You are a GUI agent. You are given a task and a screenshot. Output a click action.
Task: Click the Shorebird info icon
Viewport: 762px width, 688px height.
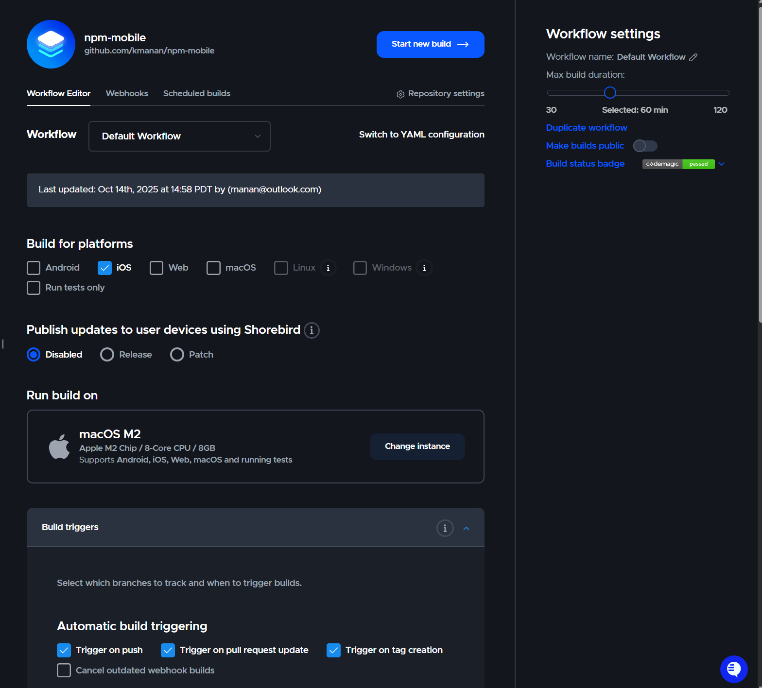point(312,330)
